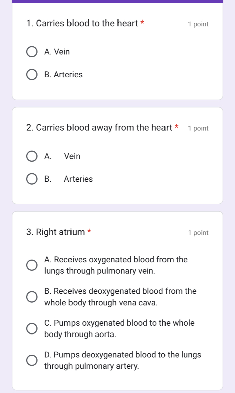Click option D text mentioning pulmonary artery
235x393 pixels.
(x=123, y=360)
